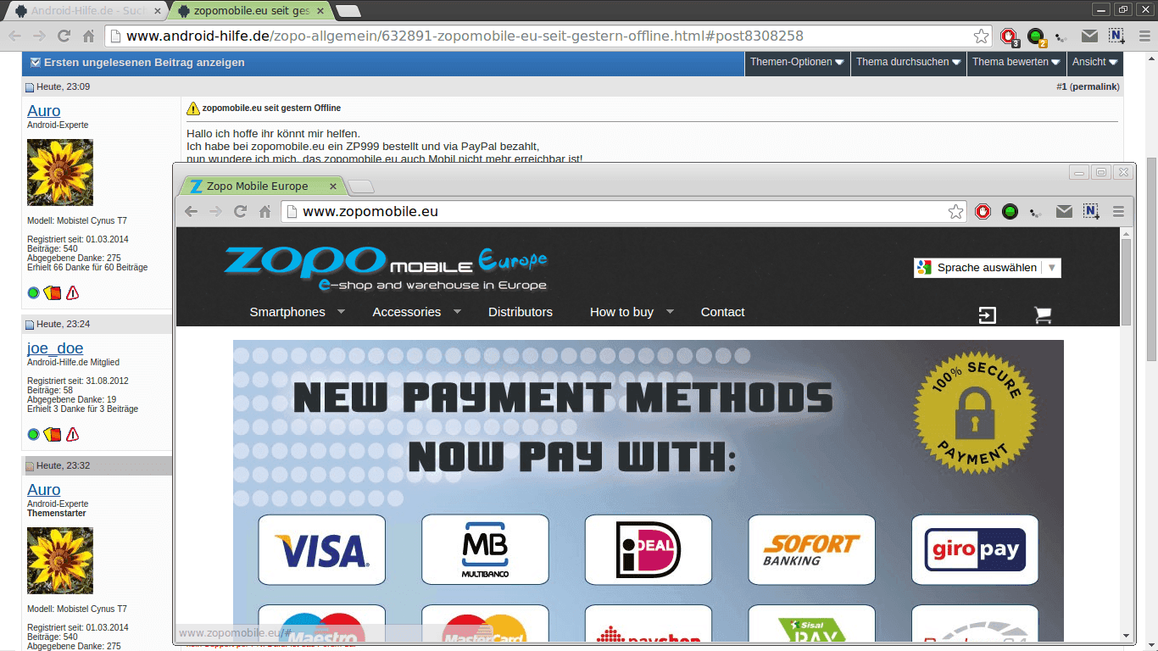Click scroll-down arrow of Zopo window
1158x651 pixels.
point(1127,637)
